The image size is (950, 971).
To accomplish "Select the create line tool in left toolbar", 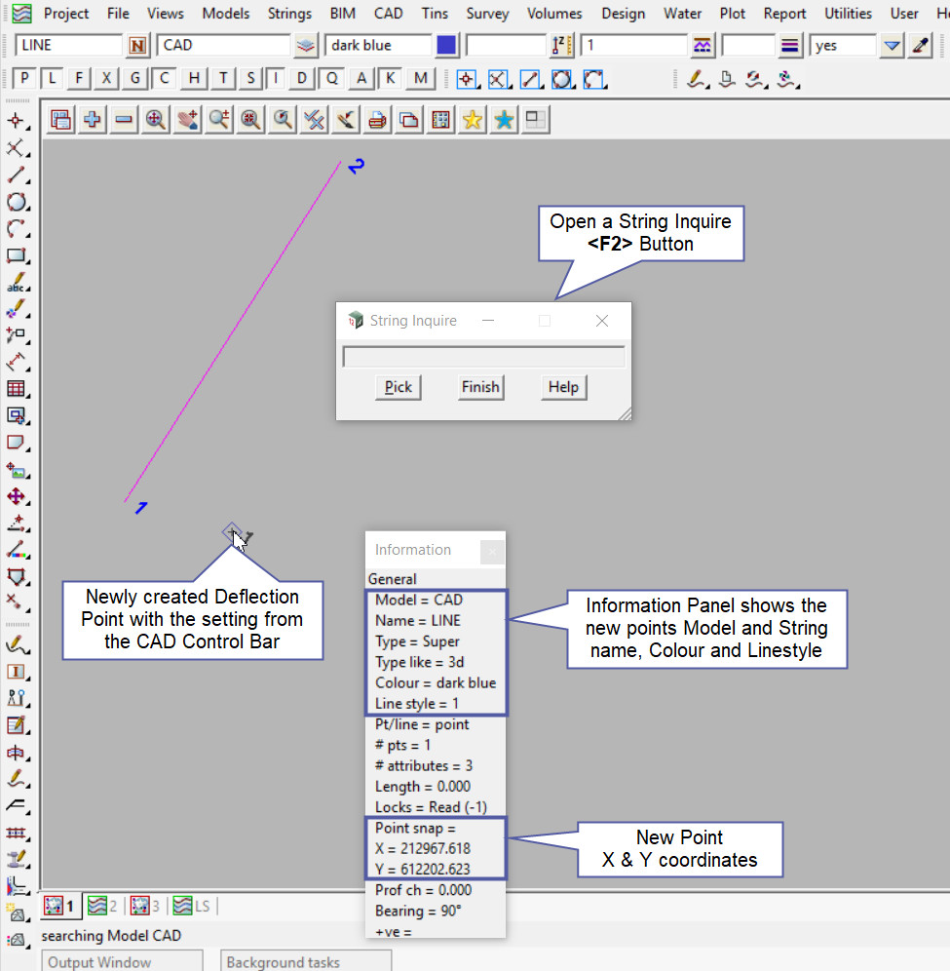I will pos(16,175).
